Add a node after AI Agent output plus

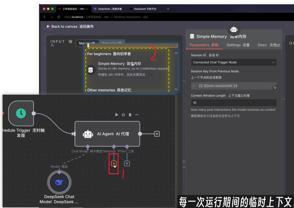[157, 134]
